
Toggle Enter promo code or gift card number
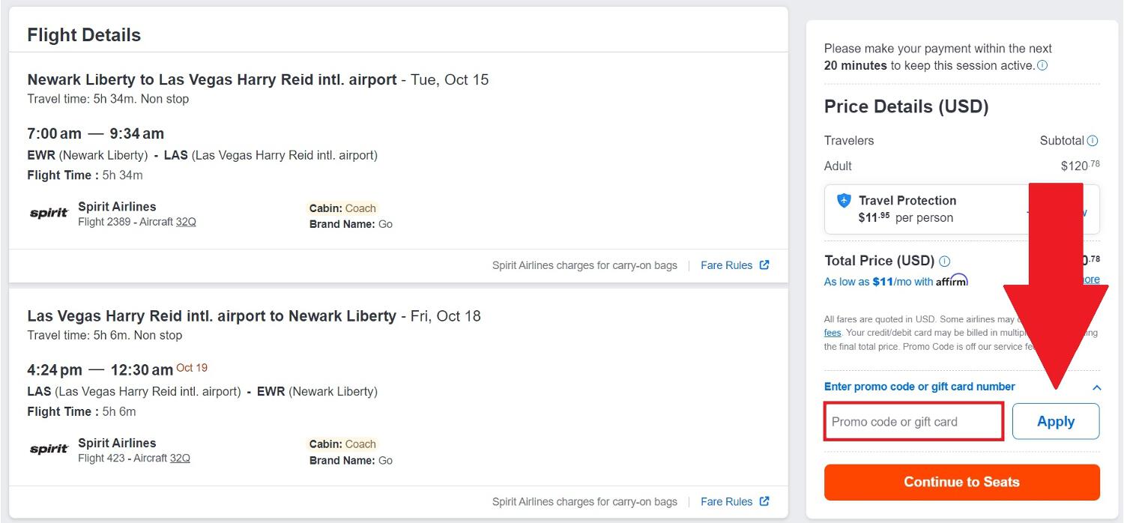tap(919, 387)
